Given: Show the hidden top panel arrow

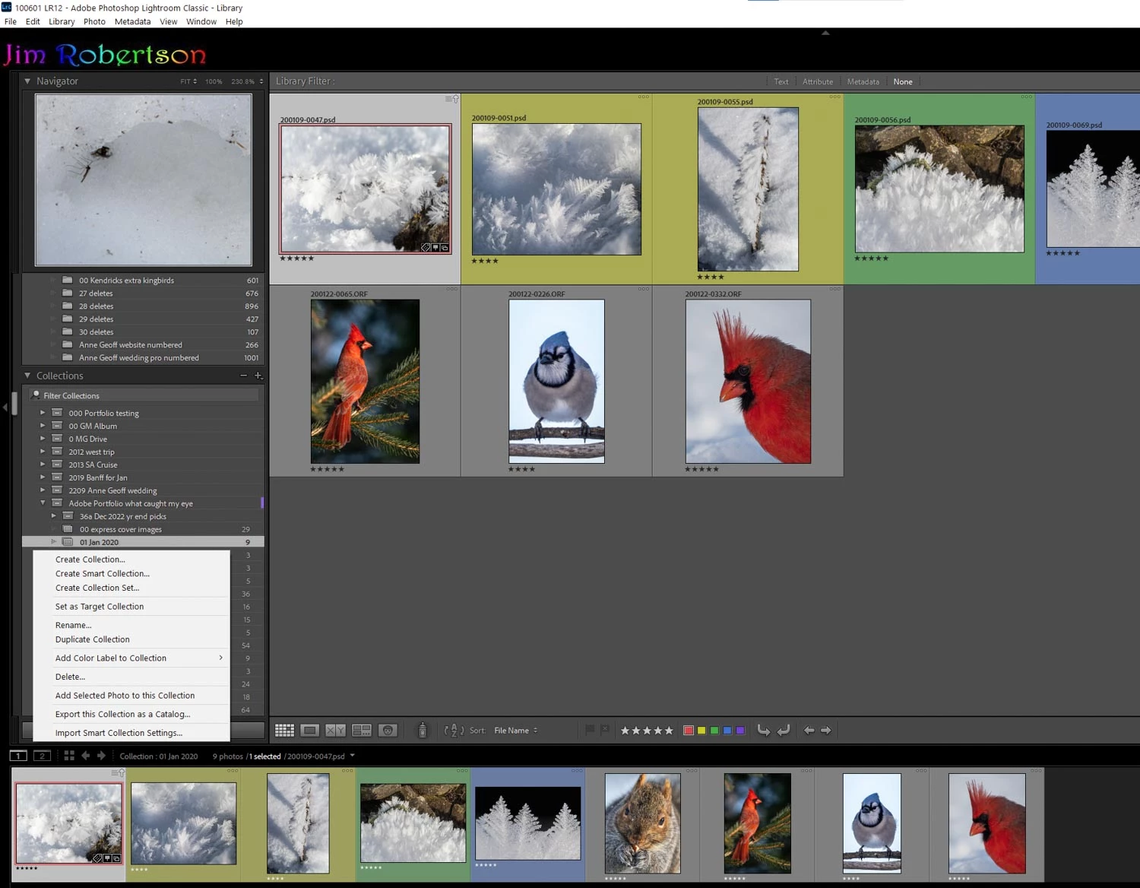Looking at the screenshot, I should coord(825,33).
